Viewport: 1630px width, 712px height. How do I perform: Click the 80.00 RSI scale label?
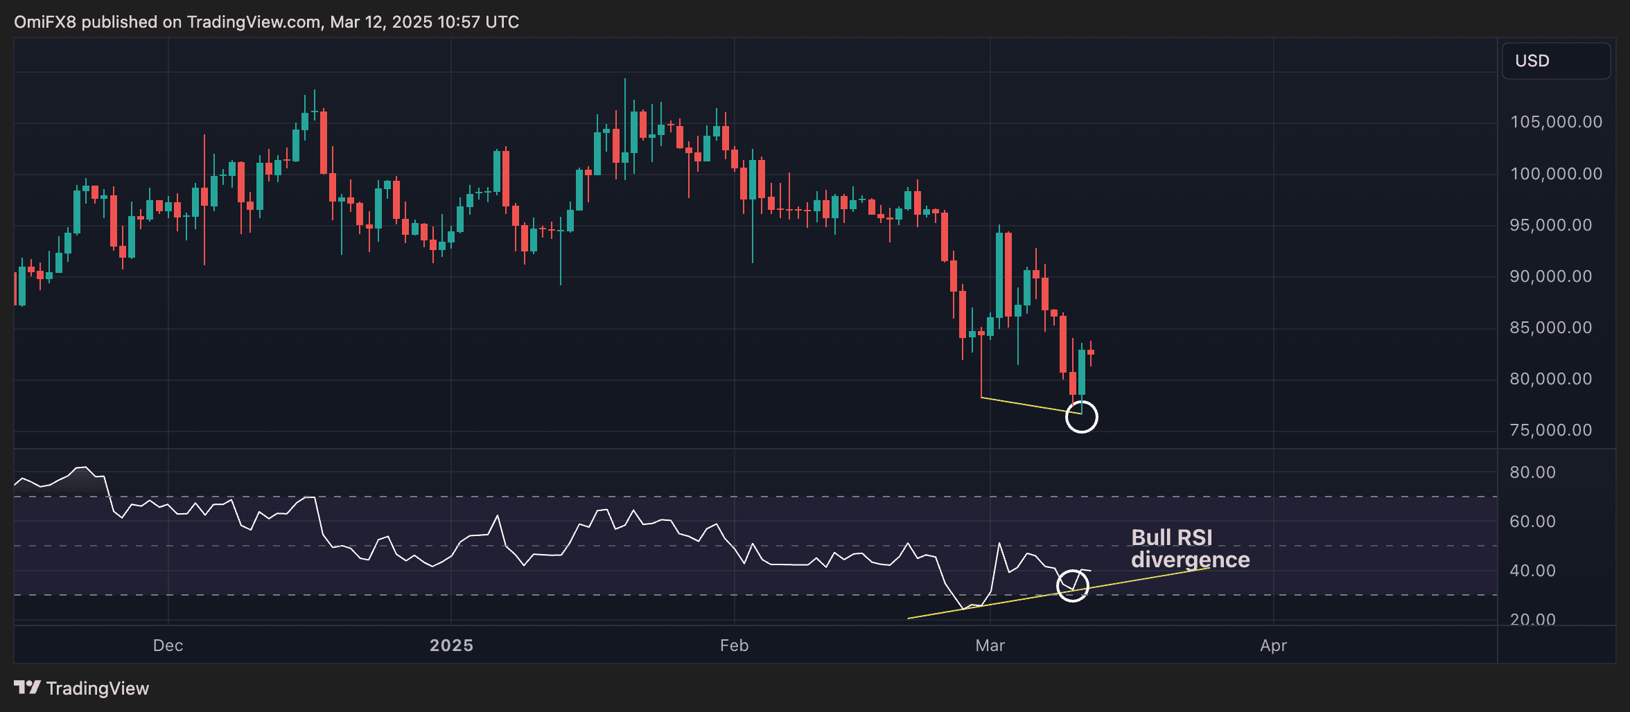coord(1532,472)
